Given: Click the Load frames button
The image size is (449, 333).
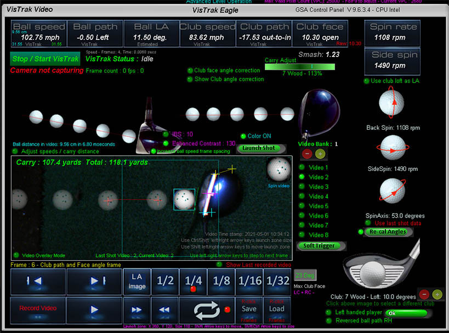Looking at the screenshot, I should (277, 310).
